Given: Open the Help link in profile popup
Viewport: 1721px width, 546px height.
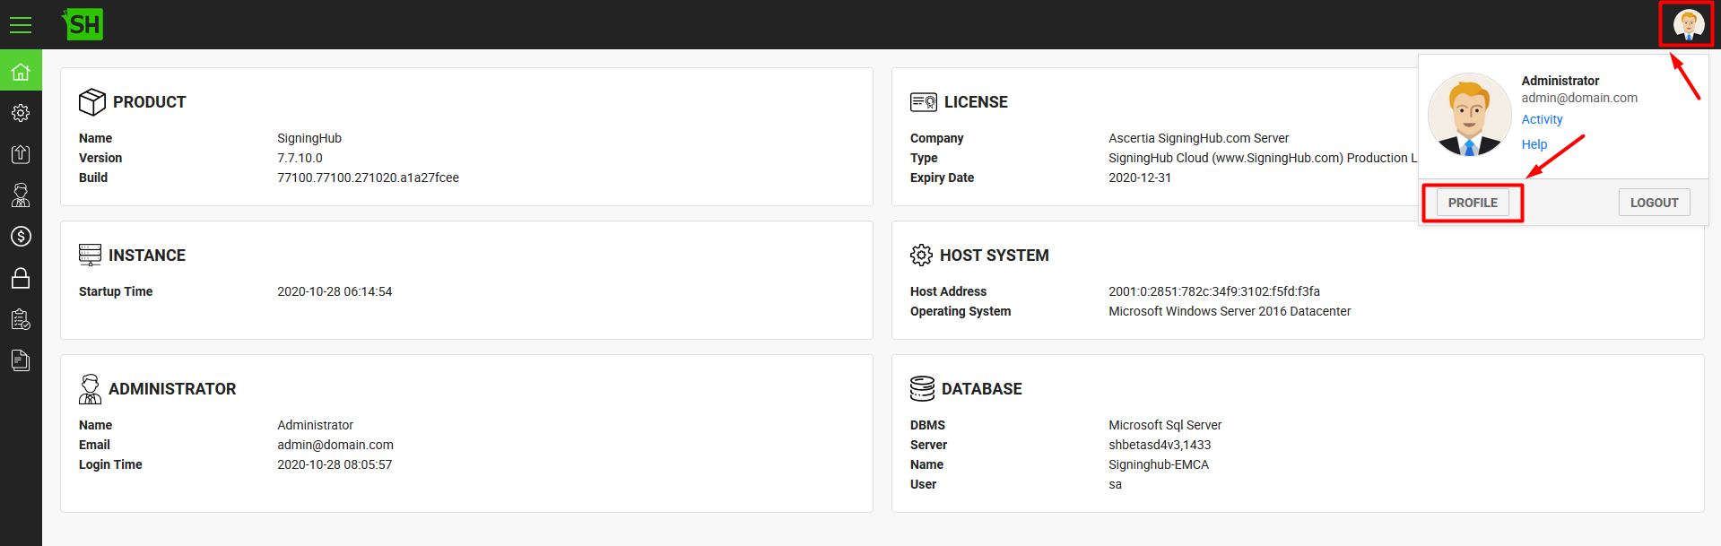Looking at the screenshot, I should coord(1534,144).
